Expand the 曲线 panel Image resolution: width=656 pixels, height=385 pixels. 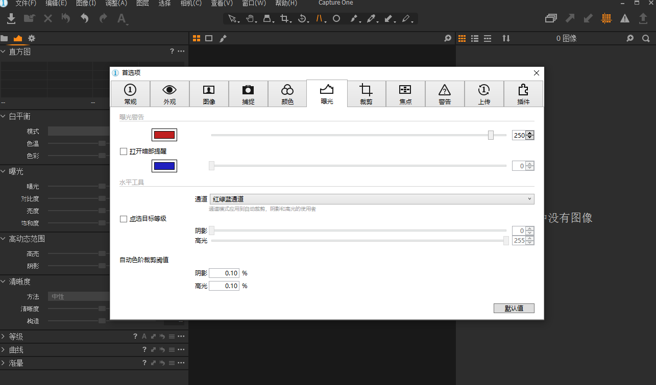pyautogui.click(x=3, y=350)
